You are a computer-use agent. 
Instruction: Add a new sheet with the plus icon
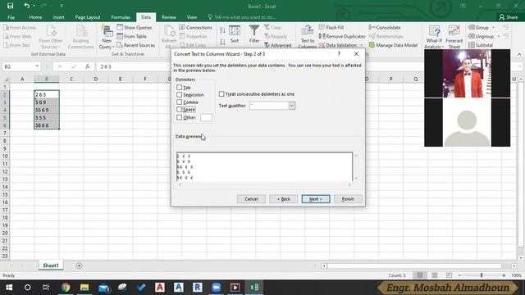point(79,265)
